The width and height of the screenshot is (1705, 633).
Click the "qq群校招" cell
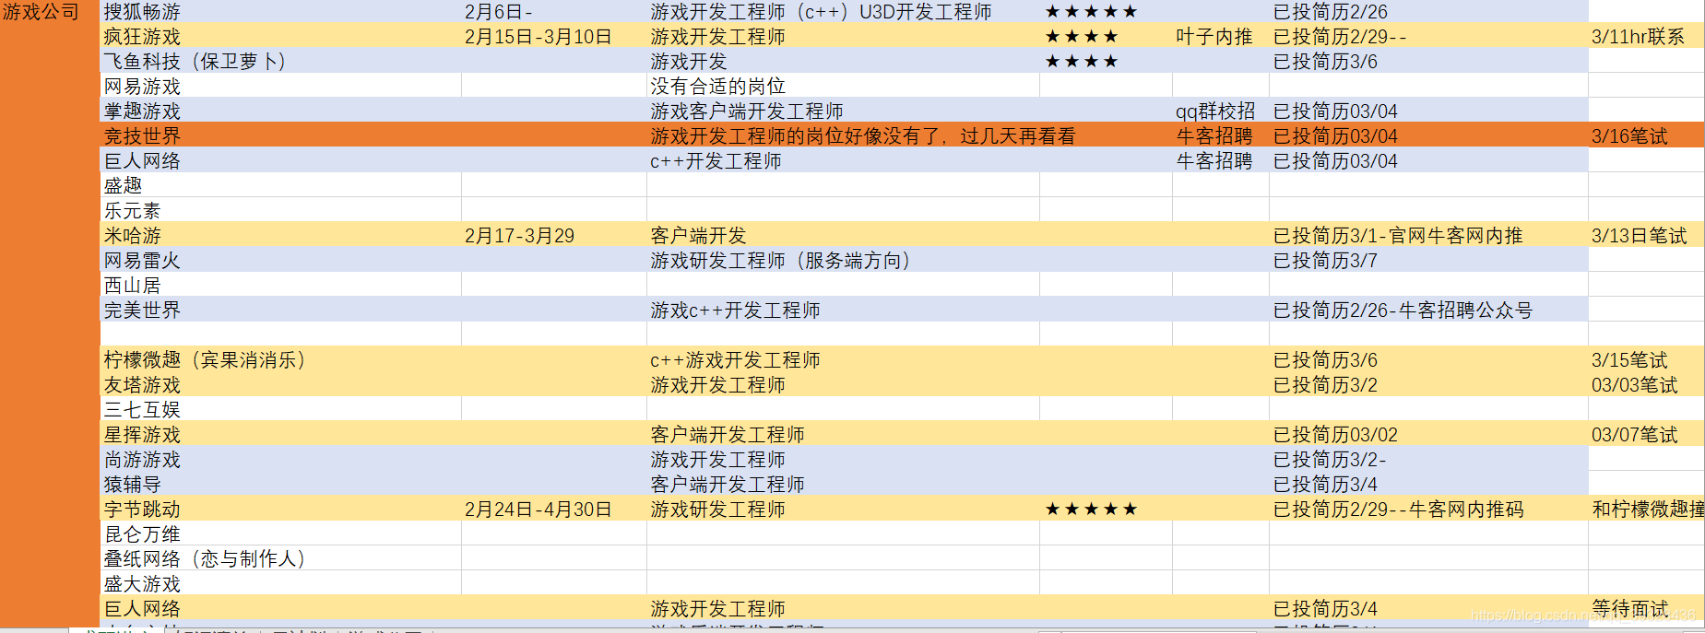coord(1221,111)
